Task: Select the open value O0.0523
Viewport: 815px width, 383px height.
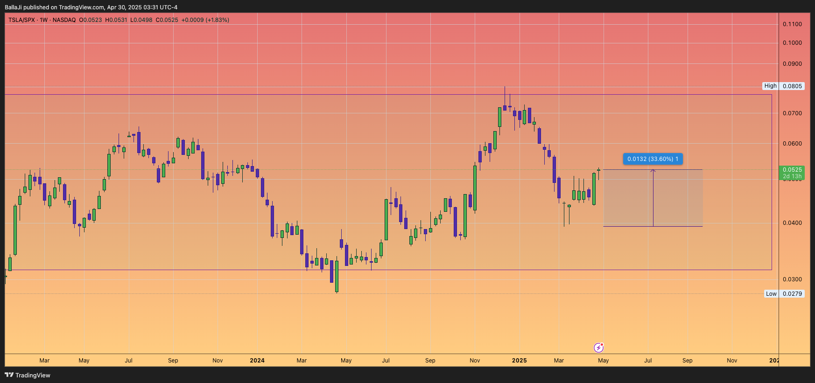Action: (x=91, y=20)
